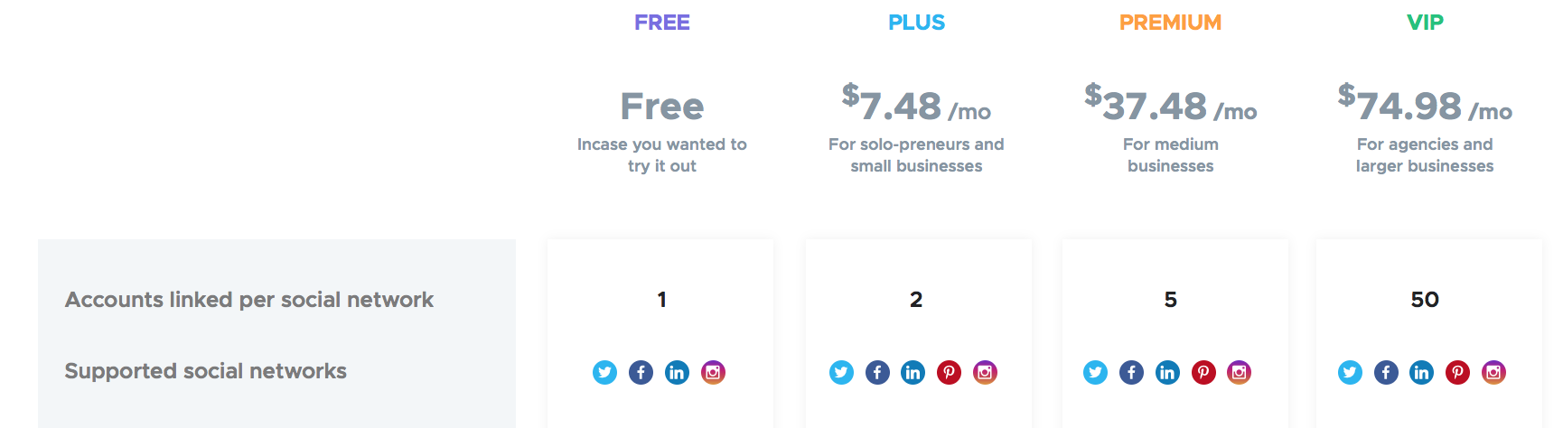Viewport: 1563px width, 428px height.
Task: Click the Accounts linked per social network label
Action: click(249, 300)
